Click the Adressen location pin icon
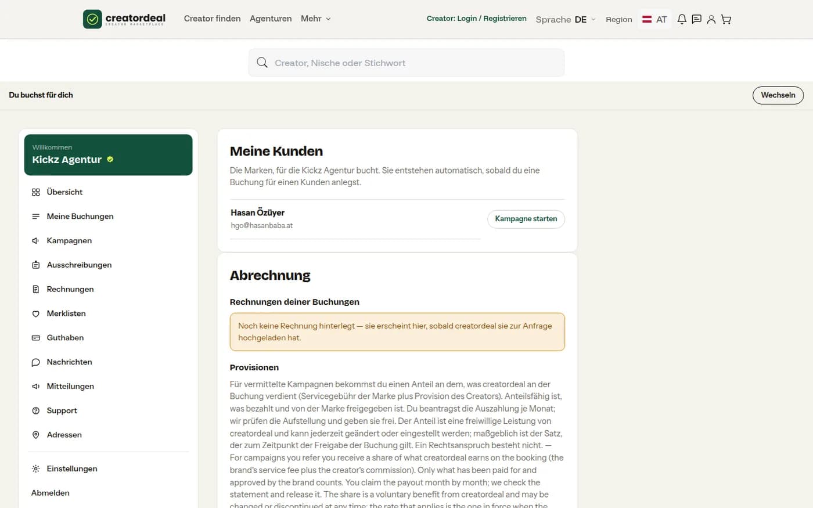813x508 pixels. tap(35, 435)
